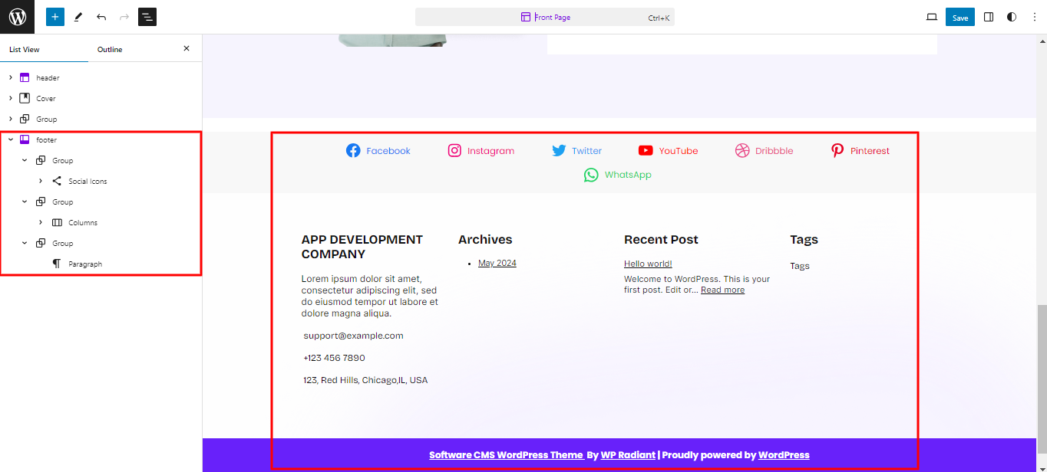Expand the top-level Group block above footer
Viewport: 1047px width, 472px height.
pos(10,119)
